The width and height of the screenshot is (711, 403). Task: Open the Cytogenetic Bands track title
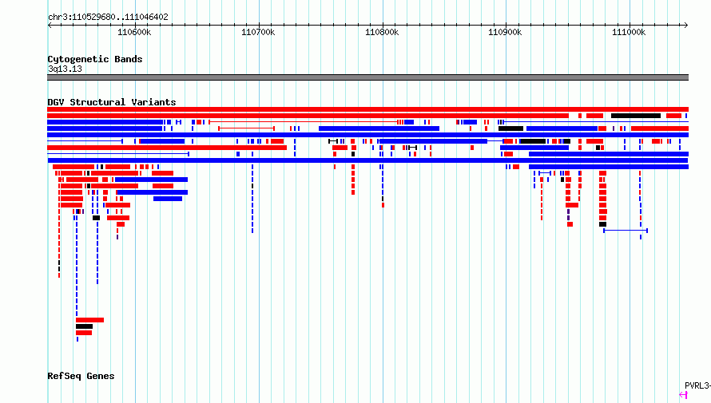(95, 59)
